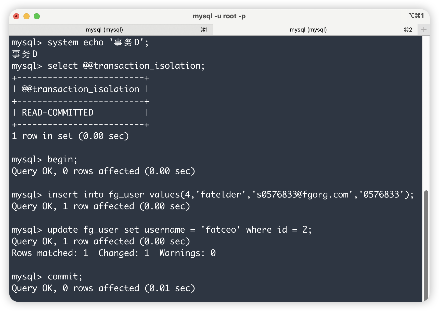
Task: Click the red close window button
Action: click(16, 16)
